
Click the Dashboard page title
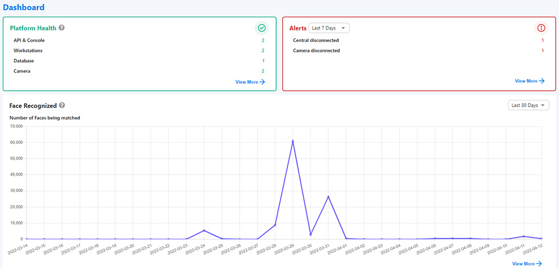point(23,8)
